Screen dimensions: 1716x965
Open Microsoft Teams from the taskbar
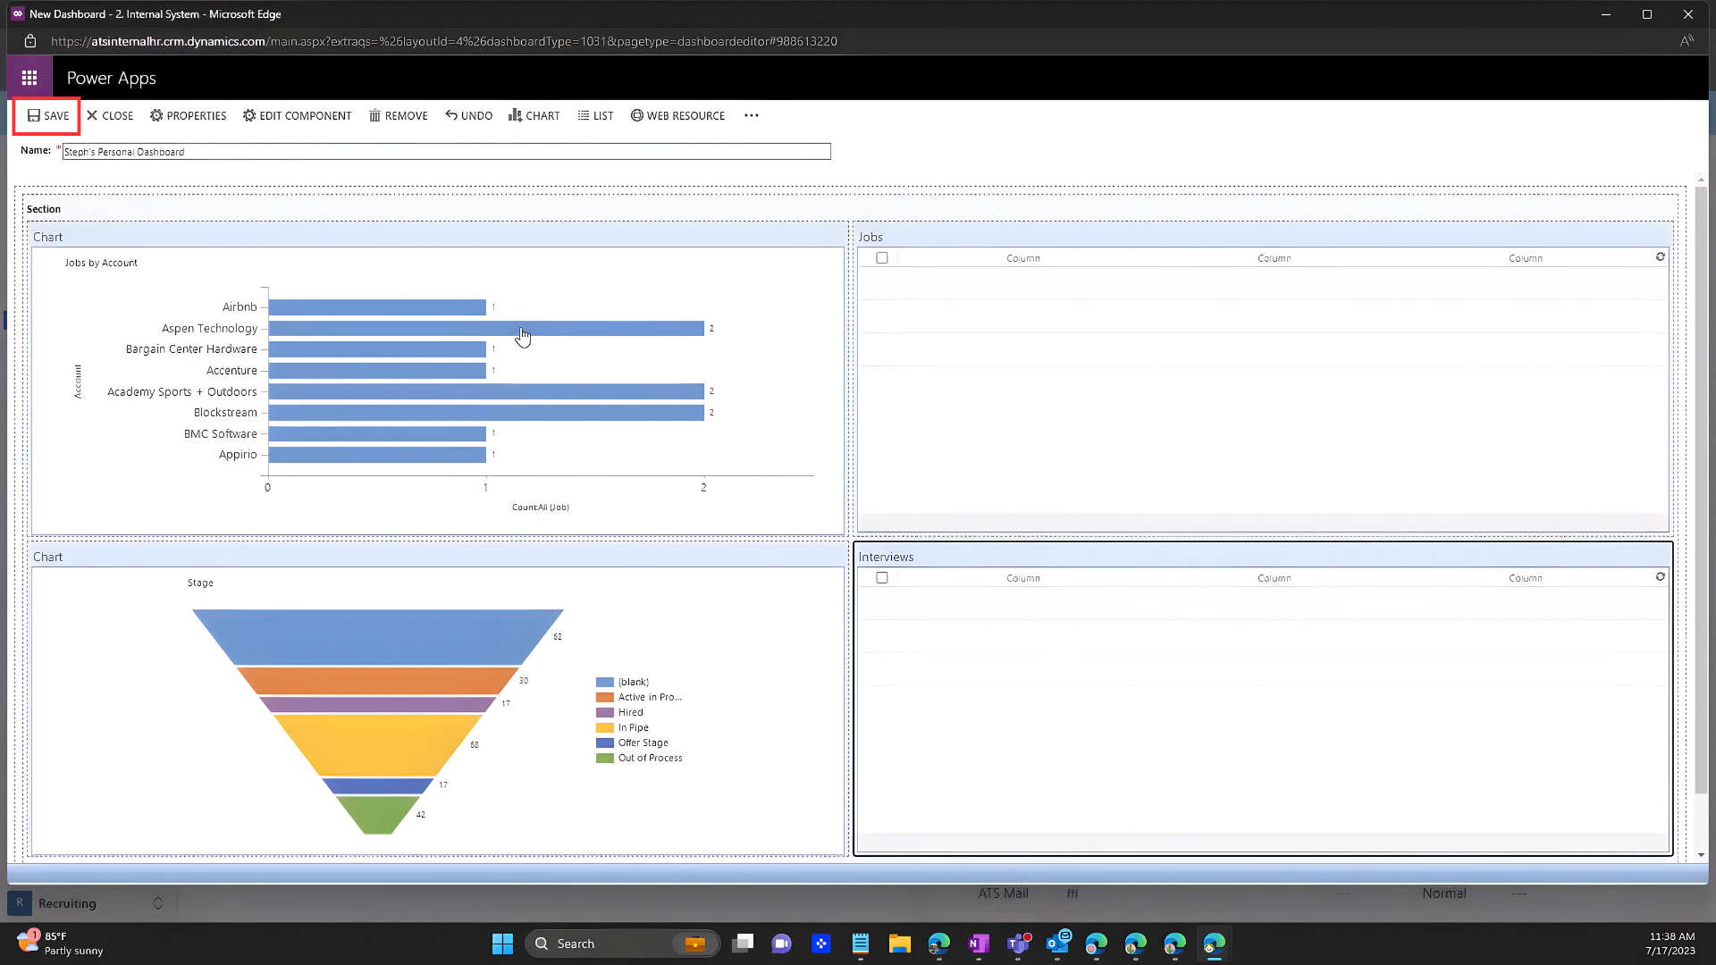(x=1018, y=944)
